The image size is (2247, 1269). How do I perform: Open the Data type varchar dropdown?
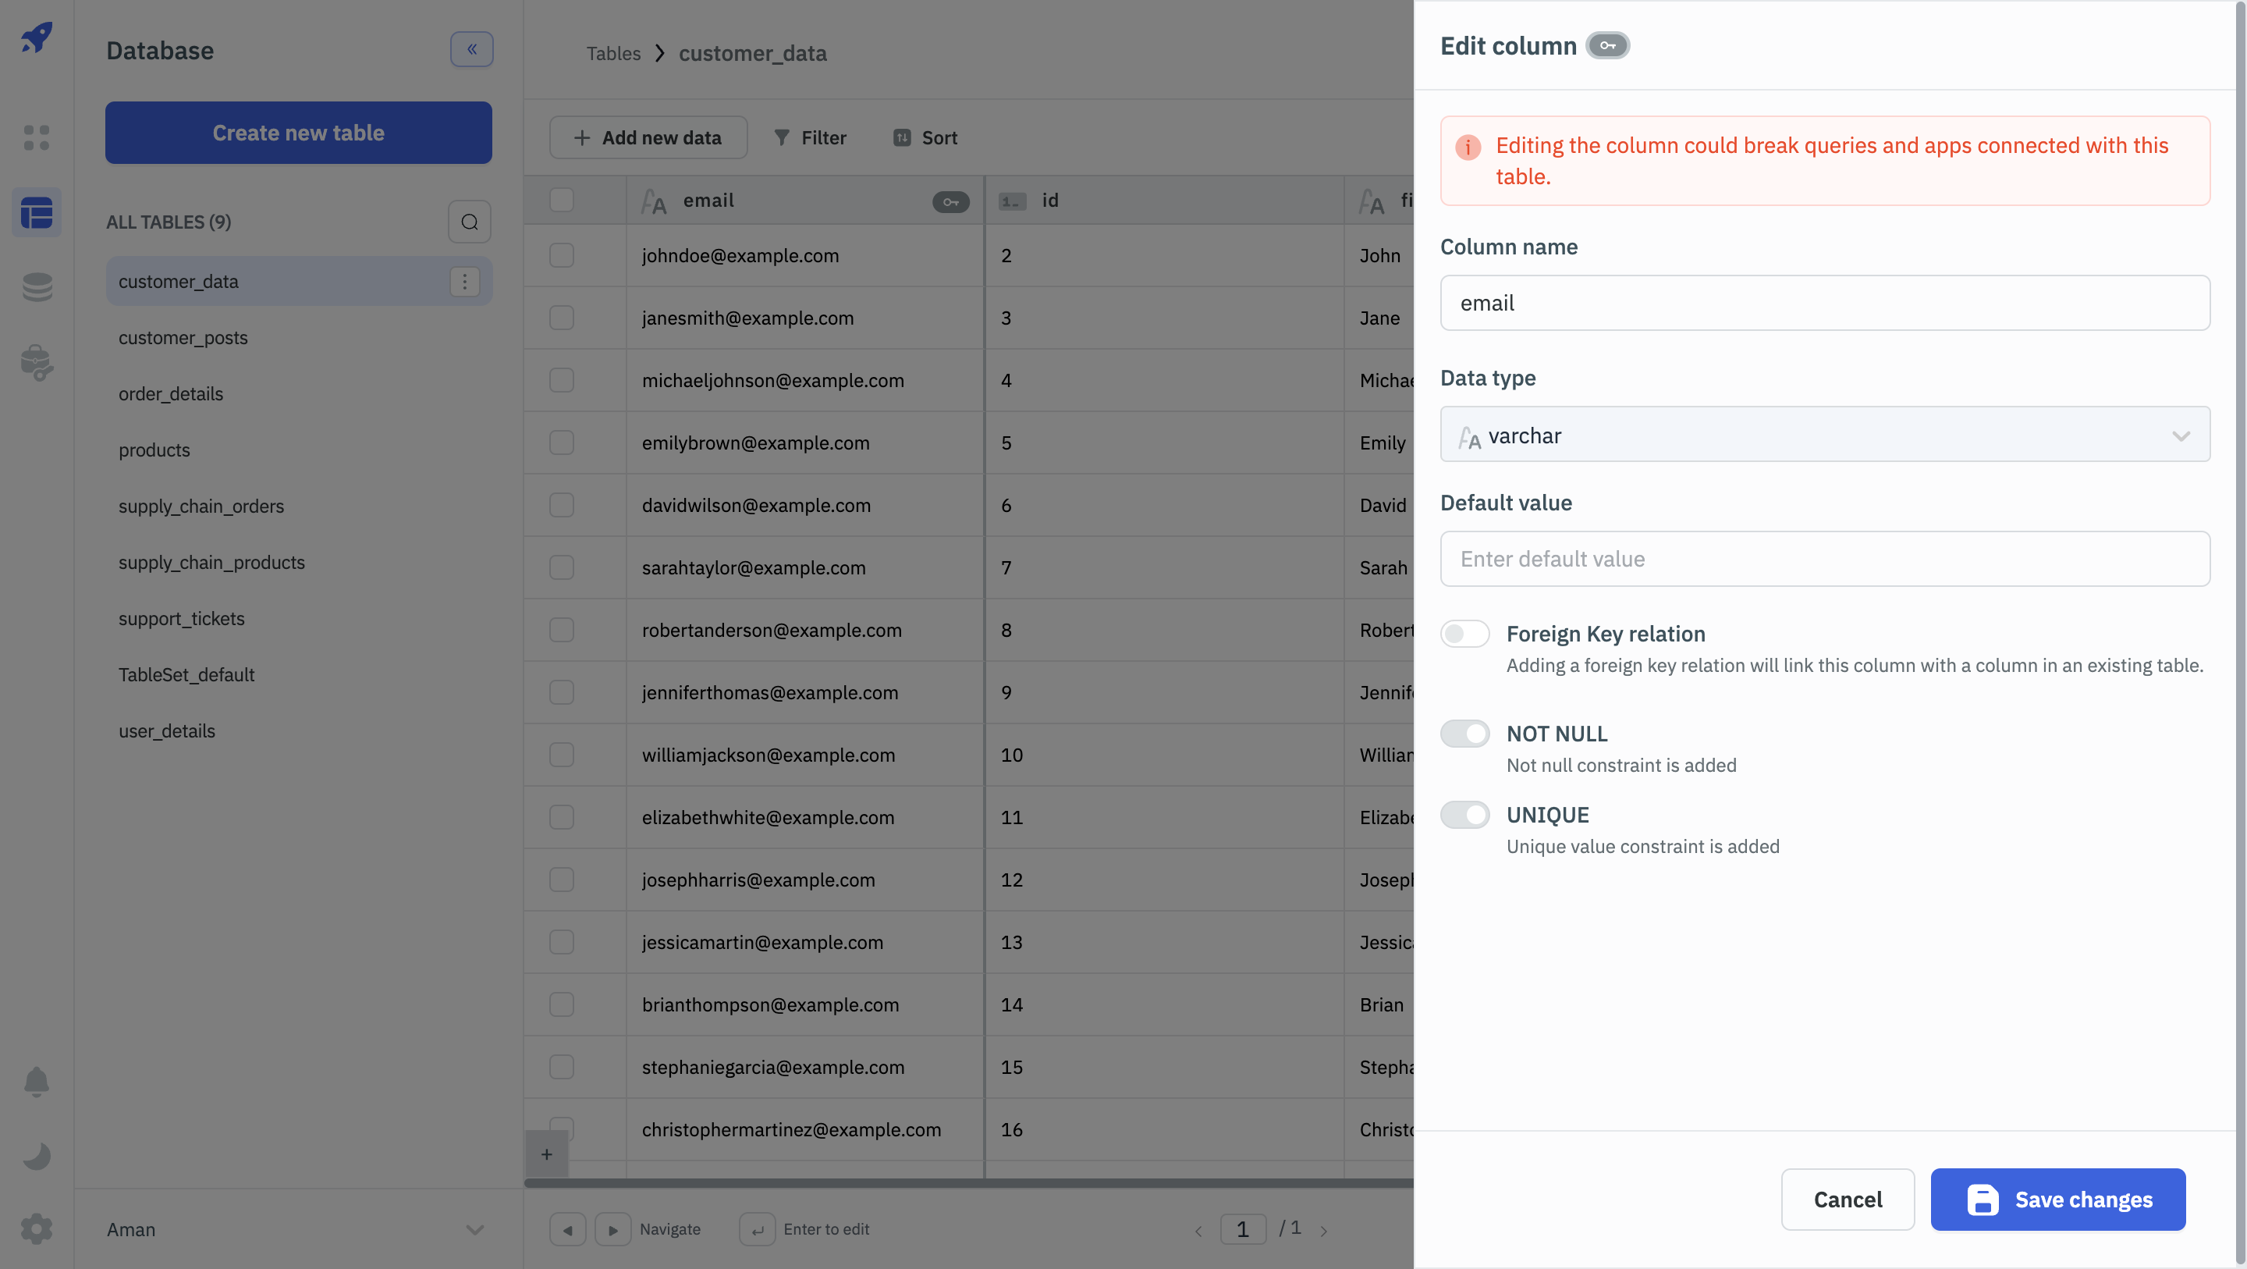(x=1825, y=435)
